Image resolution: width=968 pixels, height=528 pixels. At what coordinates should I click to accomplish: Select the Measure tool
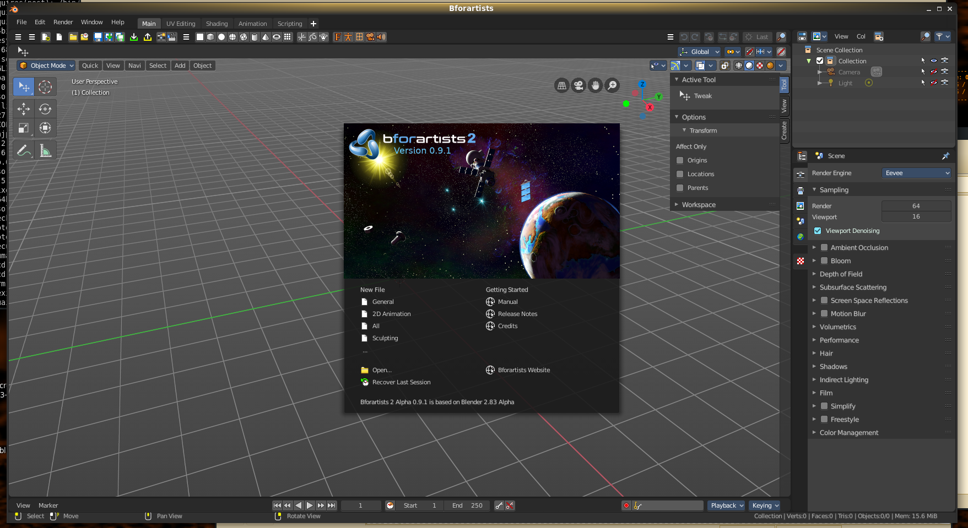point(45,150)
